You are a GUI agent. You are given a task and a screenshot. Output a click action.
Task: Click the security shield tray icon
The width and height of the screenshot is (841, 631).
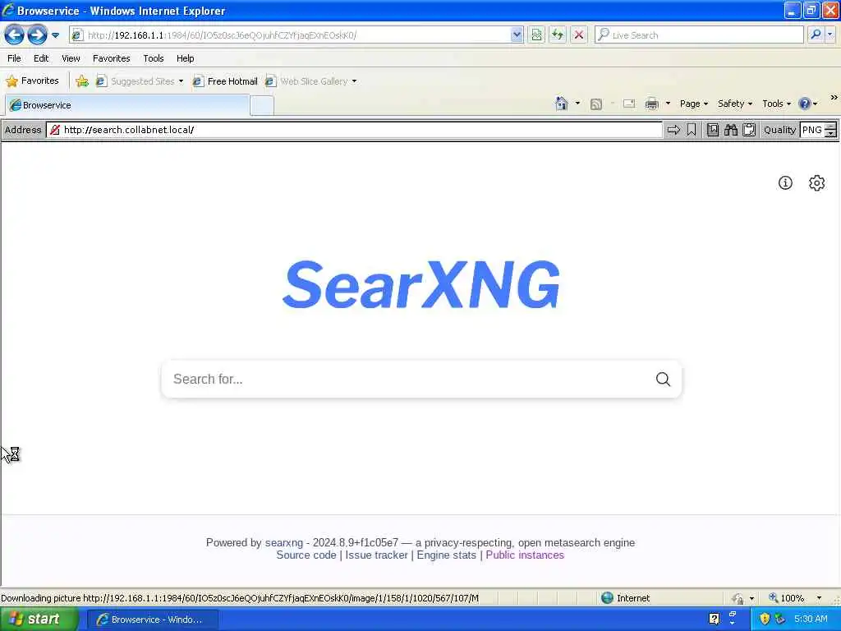point(765,619)
